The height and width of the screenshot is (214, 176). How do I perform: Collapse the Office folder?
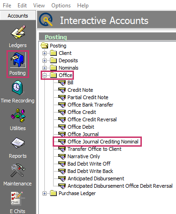point(44,75)
